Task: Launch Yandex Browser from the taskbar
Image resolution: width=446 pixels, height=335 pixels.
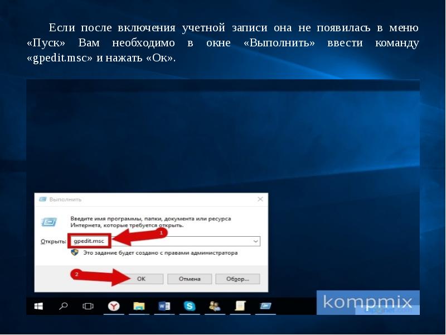Action: [114, 306]
